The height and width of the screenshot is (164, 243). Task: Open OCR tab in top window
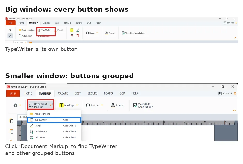[89, 23]
